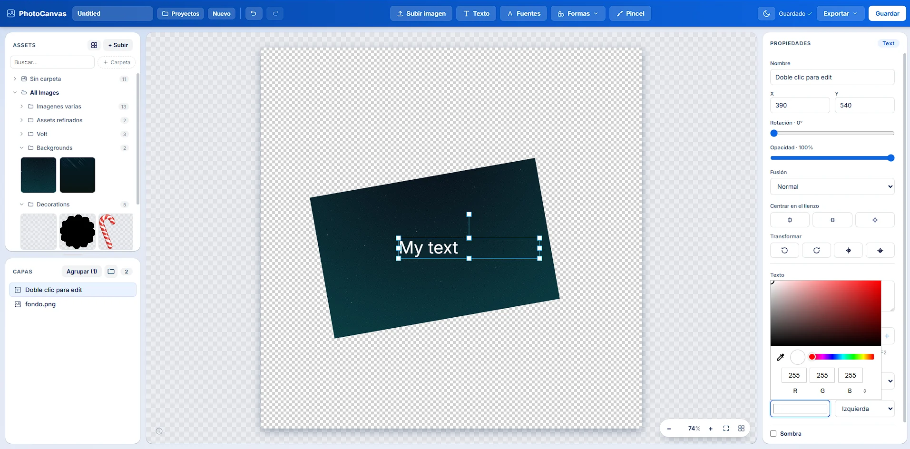Click Nuevo to create project
This screenshot has width=910, height=449.
tap(222, 13)
